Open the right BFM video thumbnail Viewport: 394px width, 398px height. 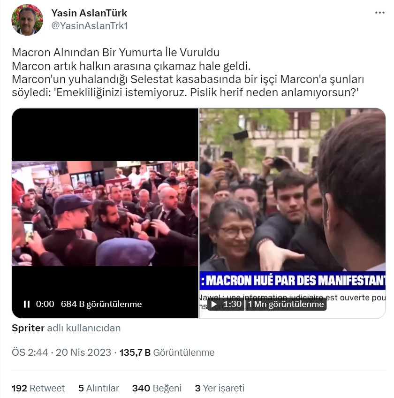pyautogui.click(x=293, y=213)
